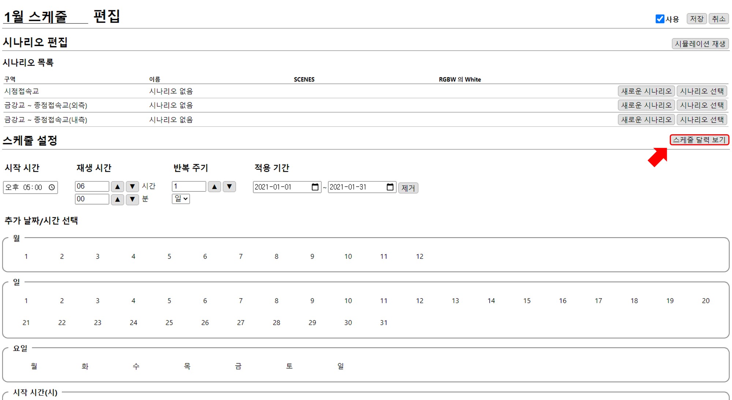The image size is (732, 400).
Task: Select day 31 in 일 group
Action: [384, 323]
